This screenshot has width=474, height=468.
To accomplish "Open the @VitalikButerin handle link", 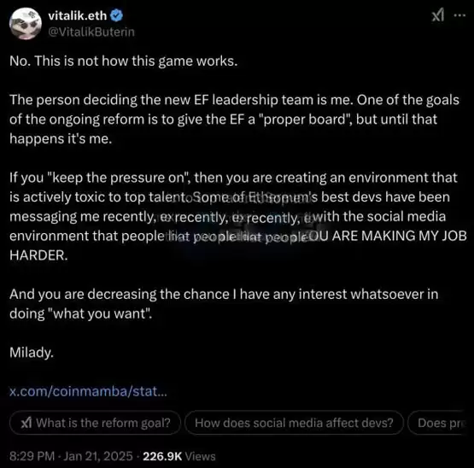I will pos(91,32).
